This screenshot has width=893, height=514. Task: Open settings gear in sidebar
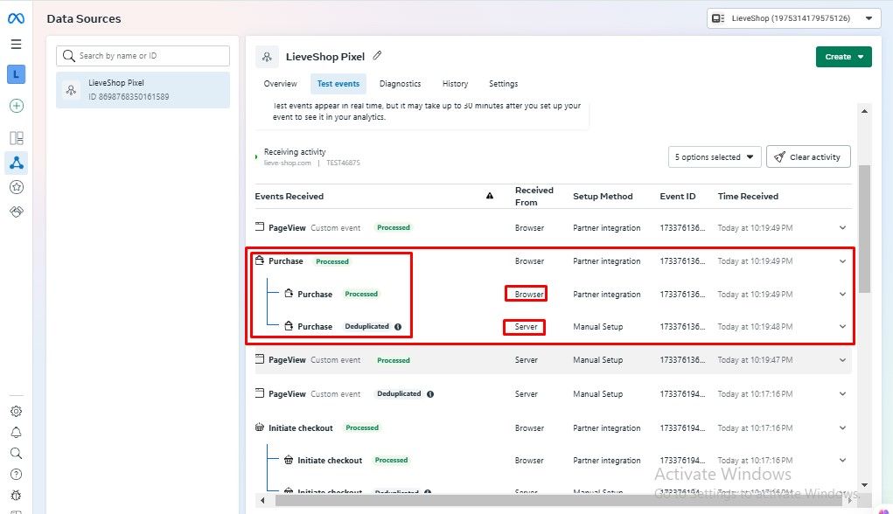coord(16,411)
